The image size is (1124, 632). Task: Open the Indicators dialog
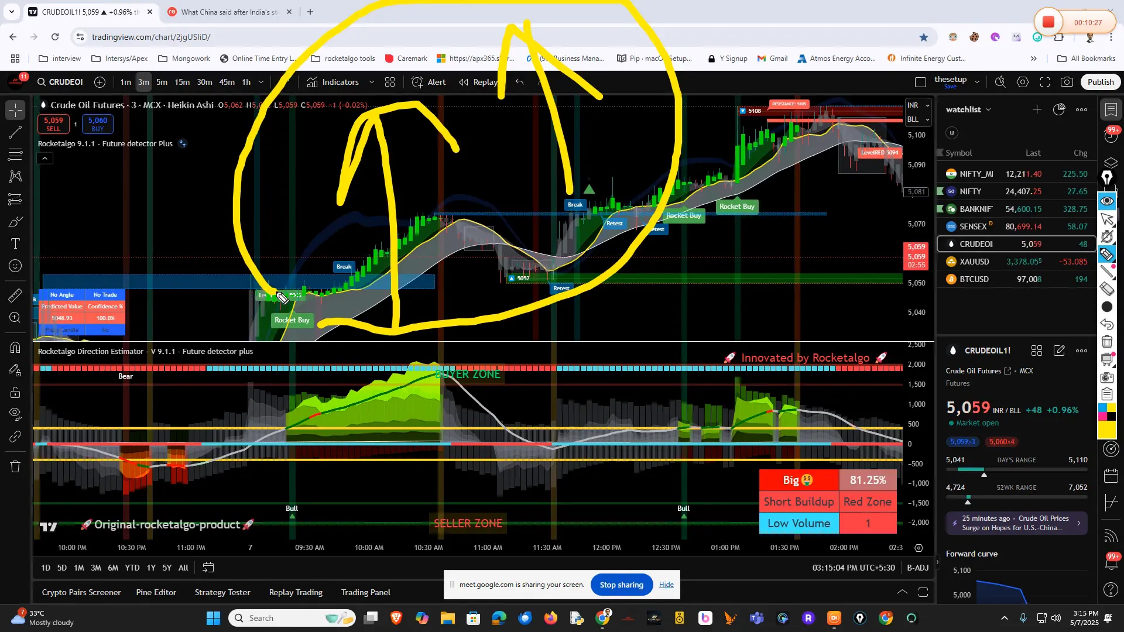pos(333,82)
